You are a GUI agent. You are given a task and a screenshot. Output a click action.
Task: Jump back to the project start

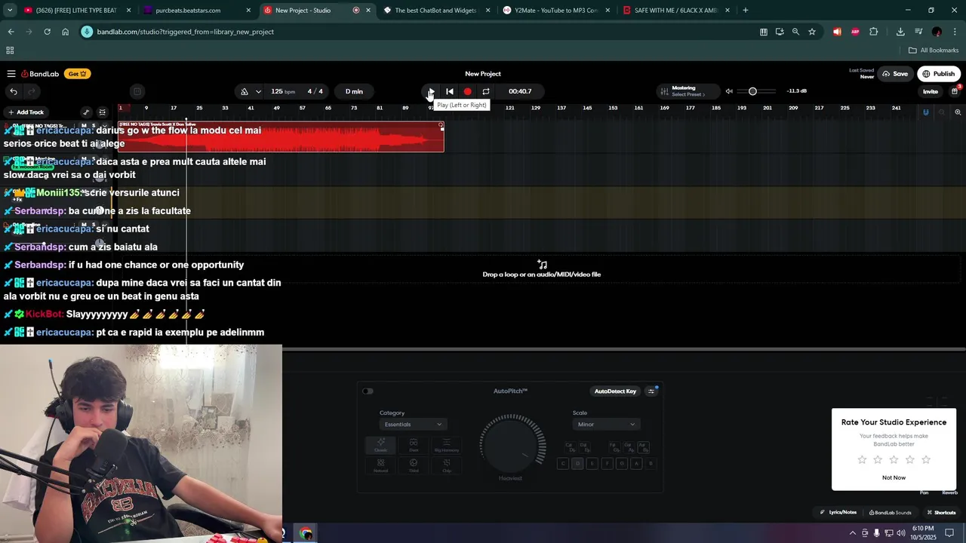450,91
